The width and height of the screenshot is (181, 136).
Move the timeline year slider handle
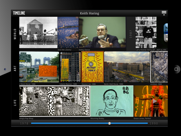click(x=109, y=123)
